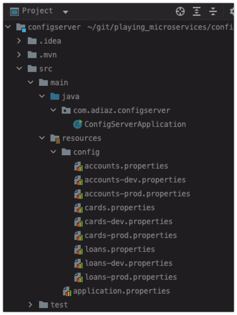Expand the .idea folder
237x315 pixels.
(19, 41)
